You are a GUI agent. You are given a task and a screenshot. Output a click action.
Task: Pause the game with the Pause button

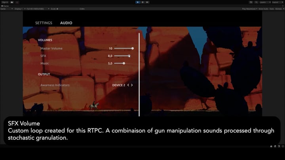142,2
